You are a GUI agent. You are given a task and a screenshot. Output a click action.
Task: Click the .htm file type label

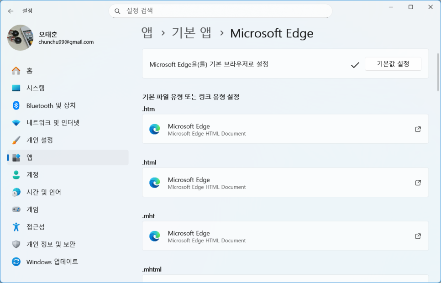pos(148,109)
